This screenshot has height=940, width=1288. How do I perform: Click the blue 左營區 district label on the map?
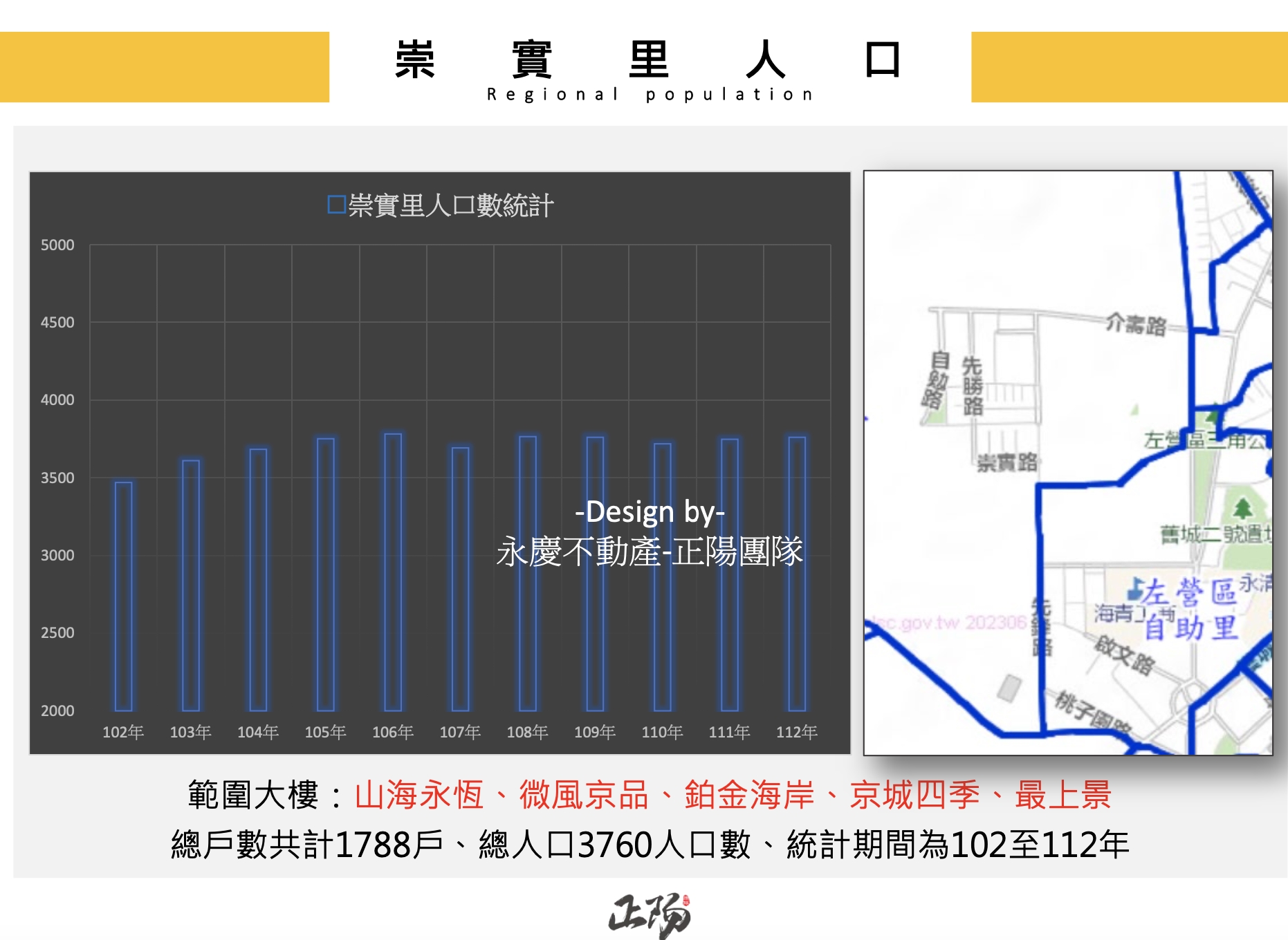pyautogui.click(x=1188, y=592)
